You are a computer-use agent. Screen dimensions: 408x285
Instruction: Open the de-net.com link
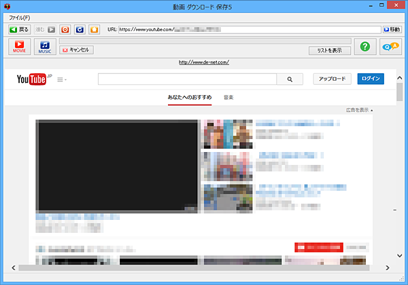(x=204, y=62)
